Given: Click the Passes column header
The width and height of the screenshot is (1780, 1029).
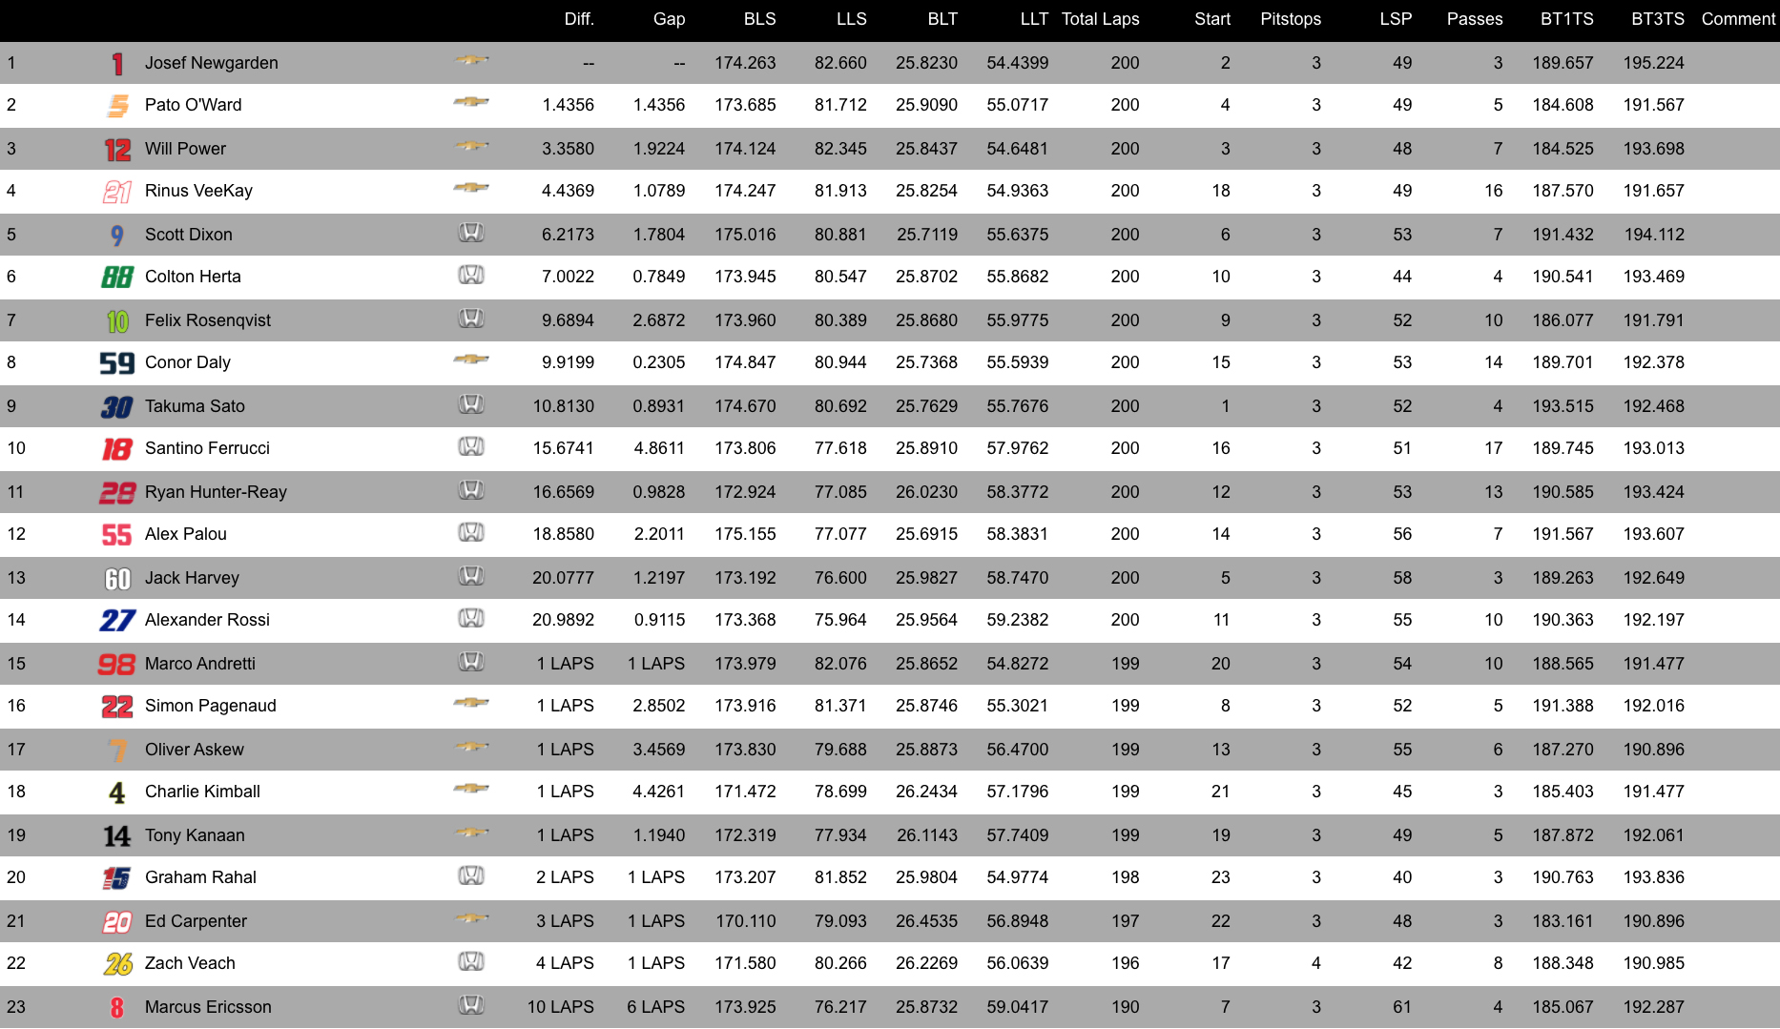Looking at the screenshot, I should click(x=1474, y=19).
